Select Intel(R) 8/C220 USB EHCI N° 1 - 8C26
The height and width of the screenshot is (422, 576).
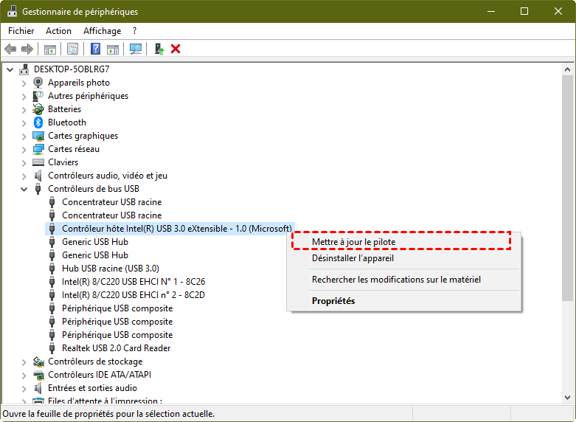(x=133, y=282)
